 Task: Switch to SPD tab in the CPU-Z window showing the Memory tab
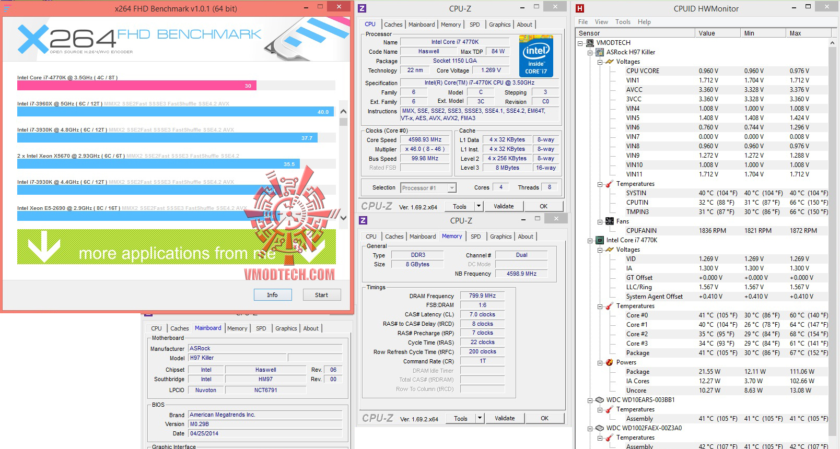[x=476, y=237]
